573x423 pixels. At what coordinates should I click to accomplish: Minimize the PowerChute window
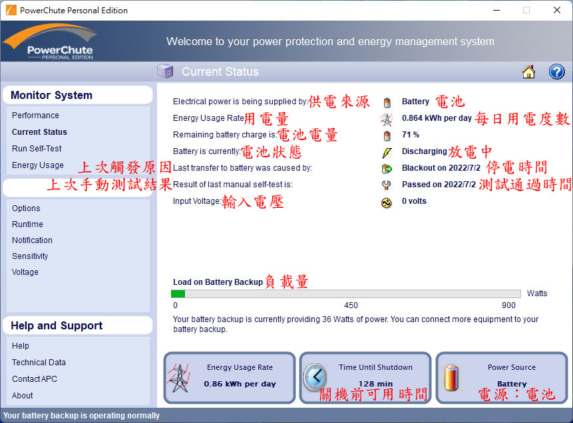(496, 10)
